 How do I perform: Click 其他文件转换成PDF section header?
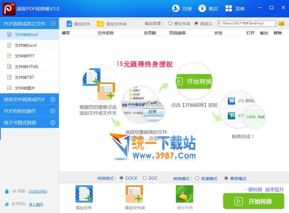[29, 100]
